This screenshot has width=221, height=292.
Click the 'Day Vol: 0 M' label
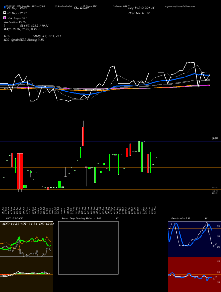click(x=139, y=13)
